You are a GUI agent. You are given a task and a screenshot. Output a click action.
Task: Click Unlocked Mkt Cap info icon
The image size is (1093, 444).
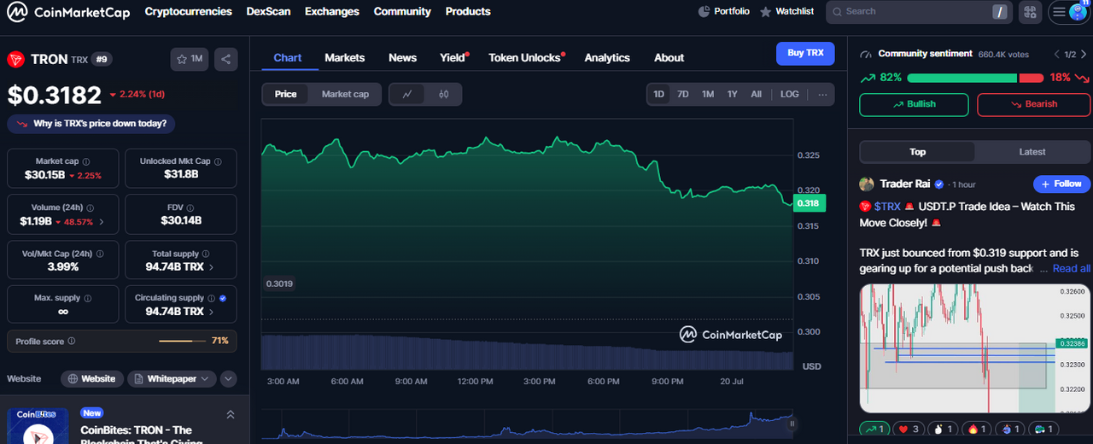219,161
